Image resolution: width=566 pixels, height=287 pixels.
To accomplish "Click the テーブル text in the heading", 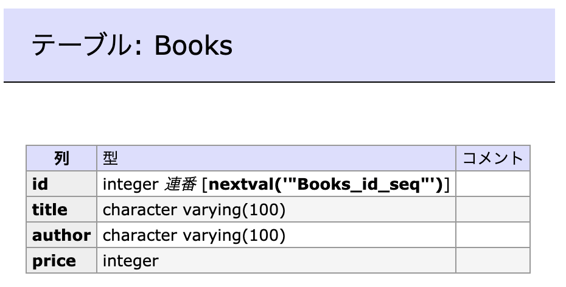I will click(81, 45).
